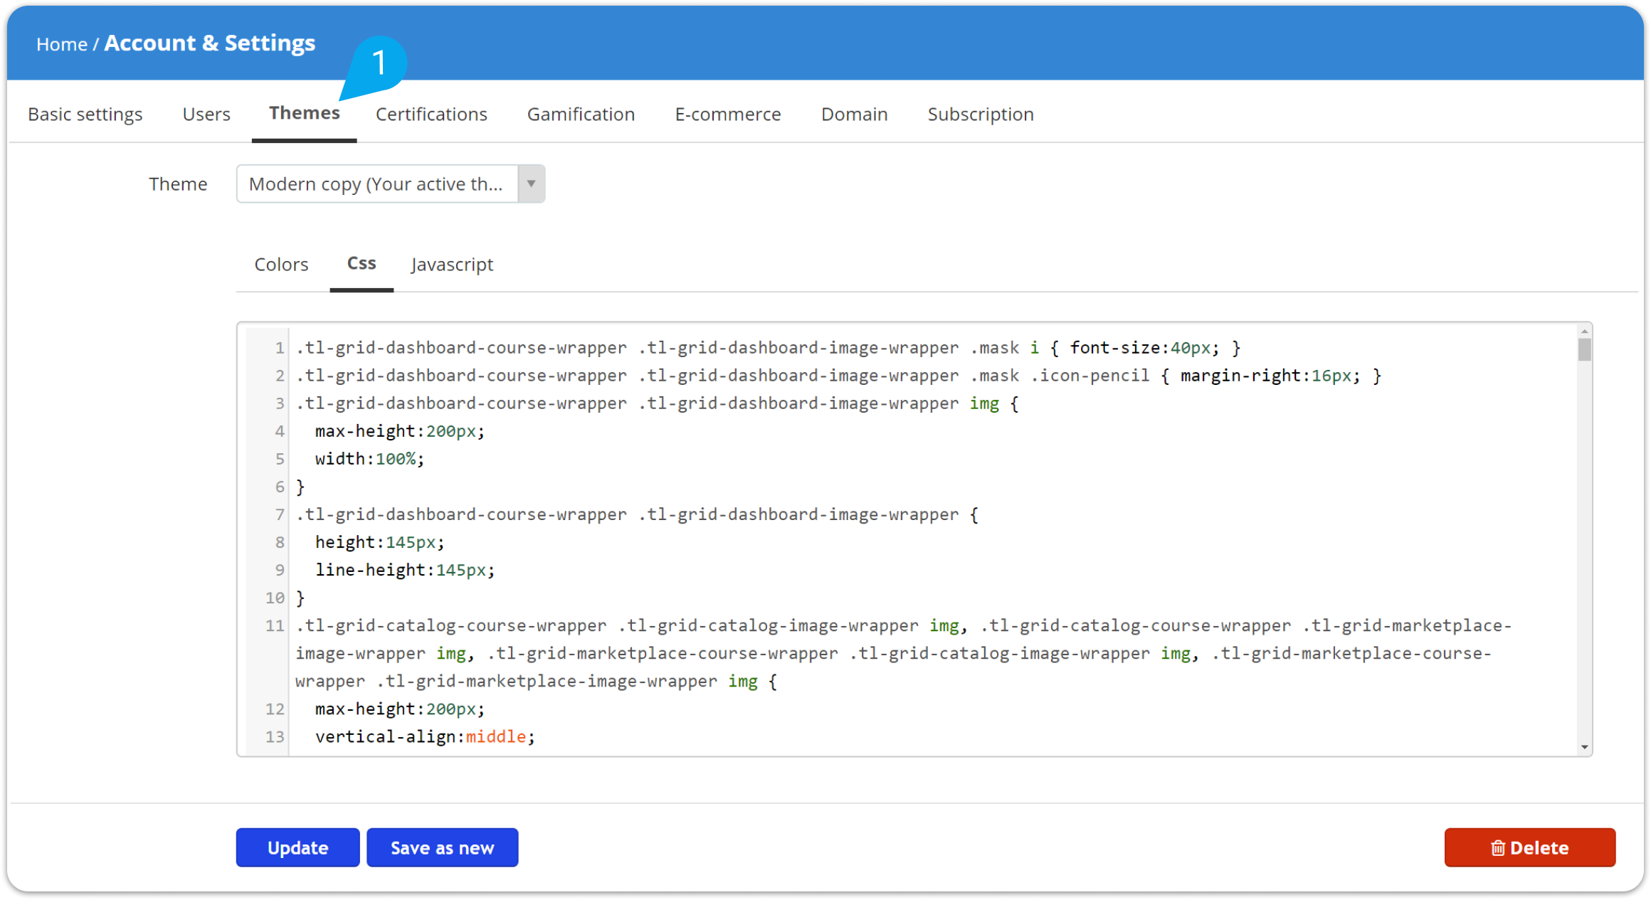This screenshot has width=1651, height=900.
Task: Click the red Delete button
Action: pyautogui.click(x=1529, y=847)
